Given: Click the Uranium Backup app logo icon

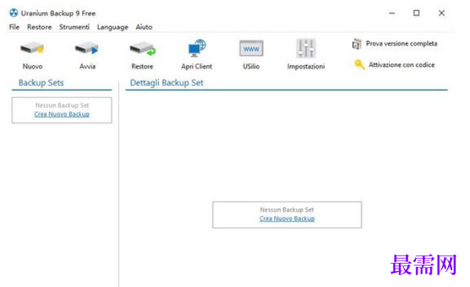Looking at the screenshot, I should click(x=13, y=13).
